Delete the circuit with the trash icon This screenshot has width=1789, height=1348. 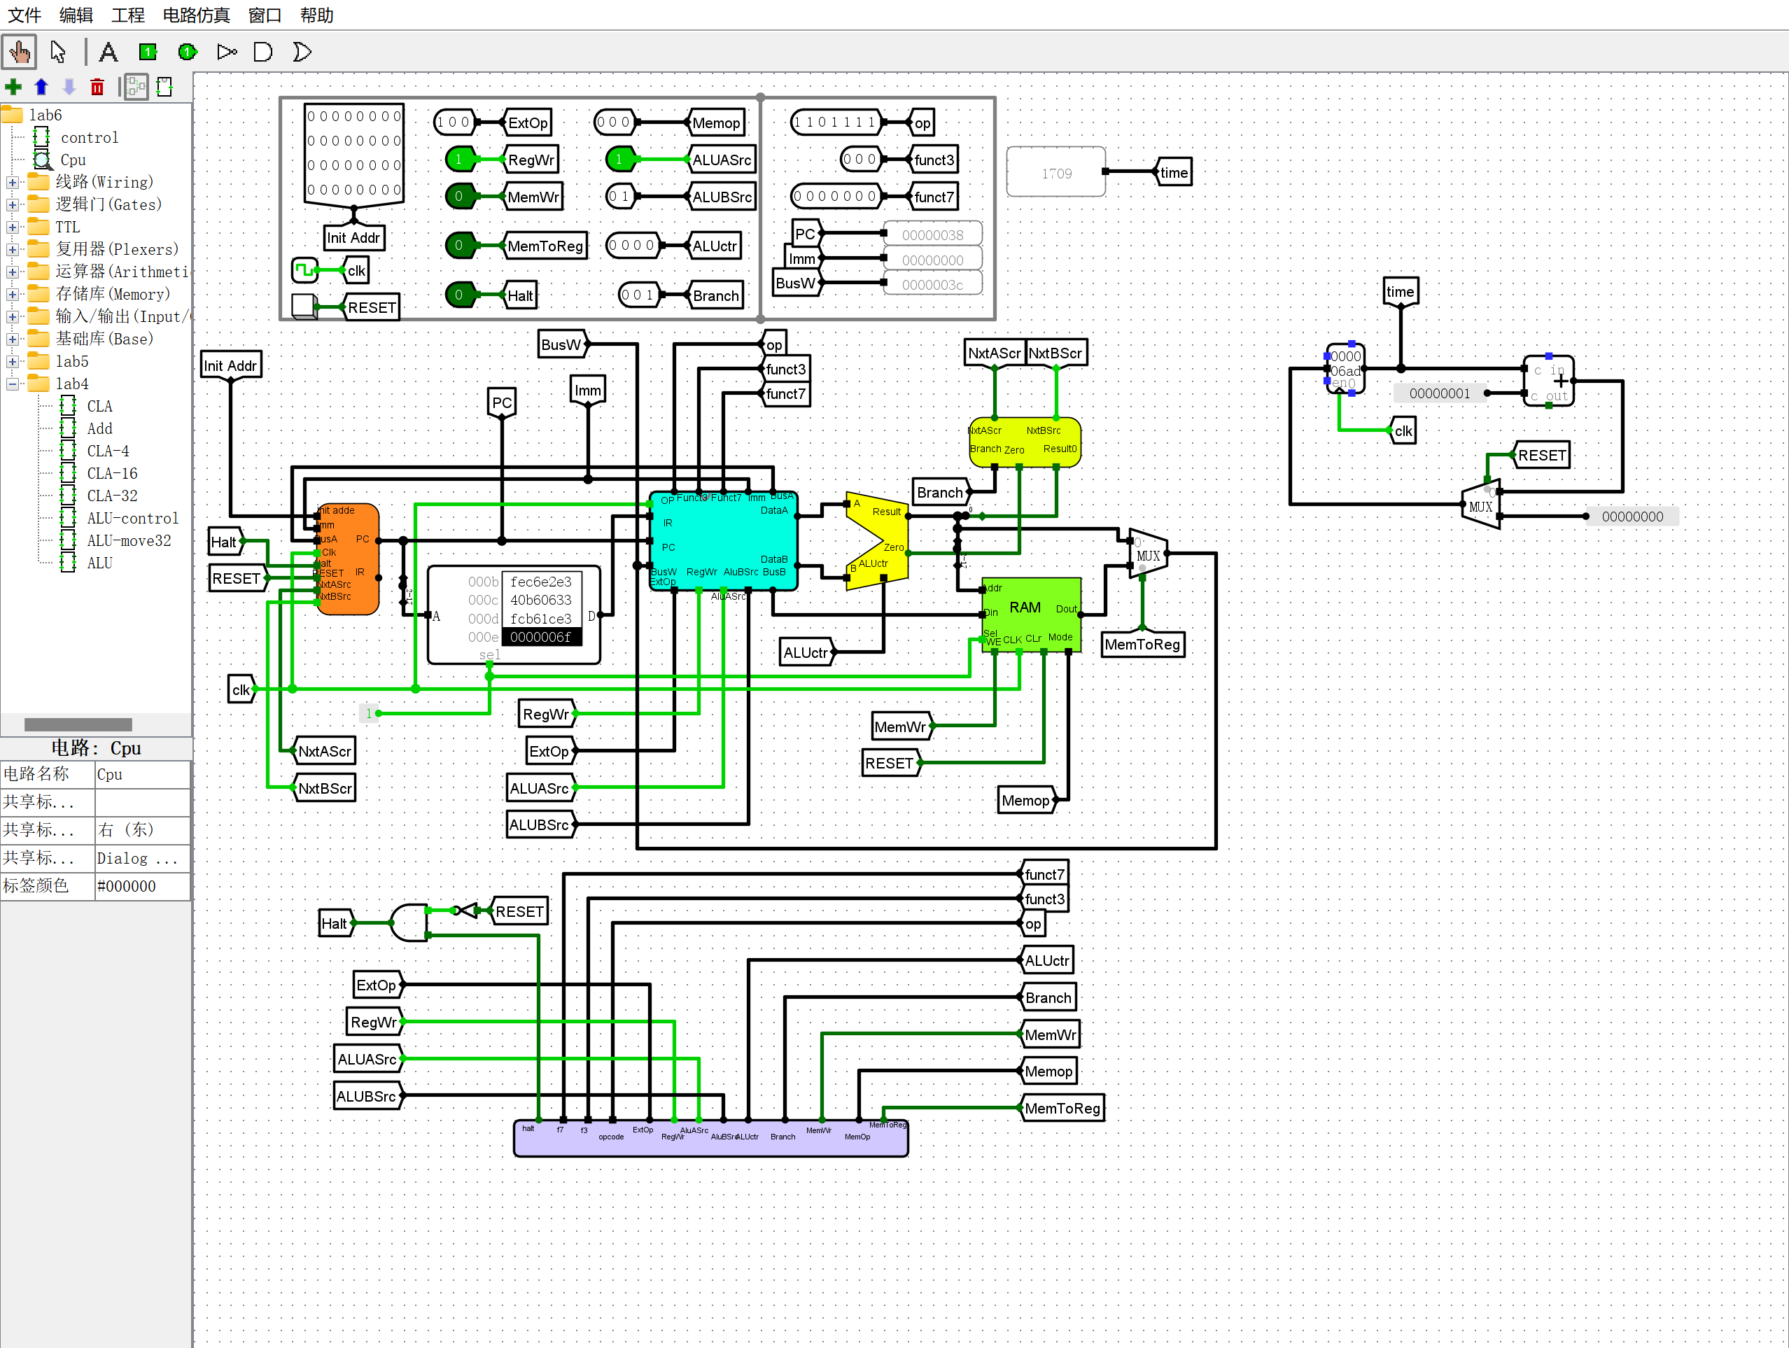tap(97, 87)
